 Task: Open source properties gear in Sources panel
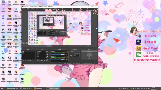point(42,60)
